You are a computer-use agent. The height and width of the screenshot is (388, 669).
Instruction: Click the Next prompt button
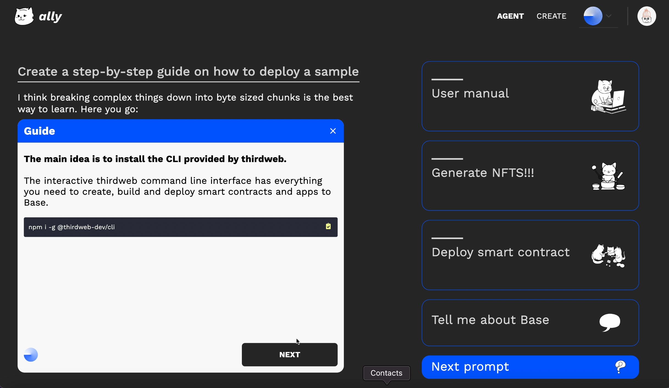[x=530, y=367]
